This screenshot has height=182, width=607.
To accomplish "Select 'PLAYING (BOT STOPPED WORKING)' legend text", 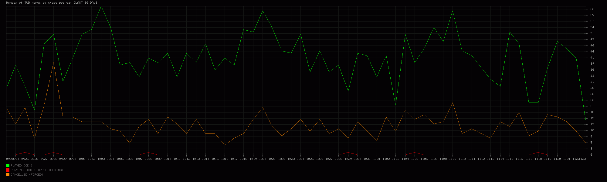I will 37,170.
